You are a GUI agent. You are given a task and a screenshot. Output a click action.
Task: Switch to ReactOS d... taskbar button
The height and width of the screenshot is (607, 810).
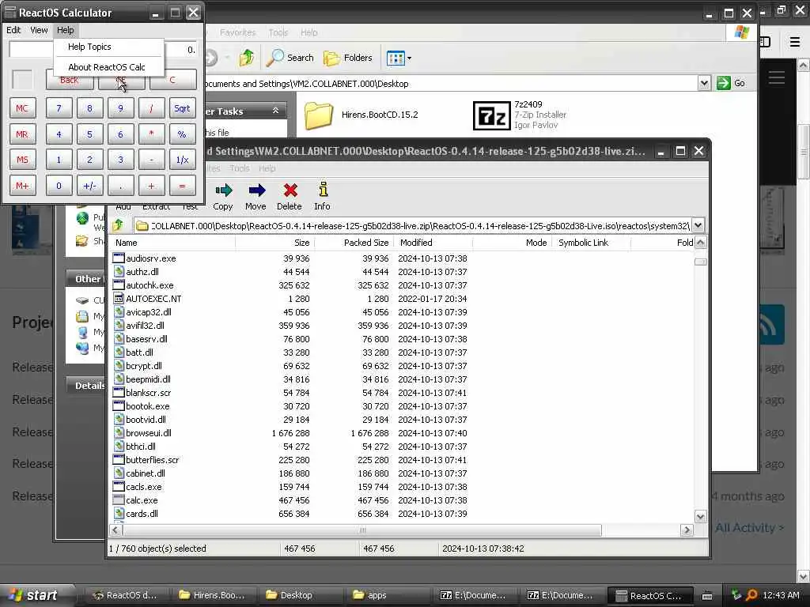point(124,595)
